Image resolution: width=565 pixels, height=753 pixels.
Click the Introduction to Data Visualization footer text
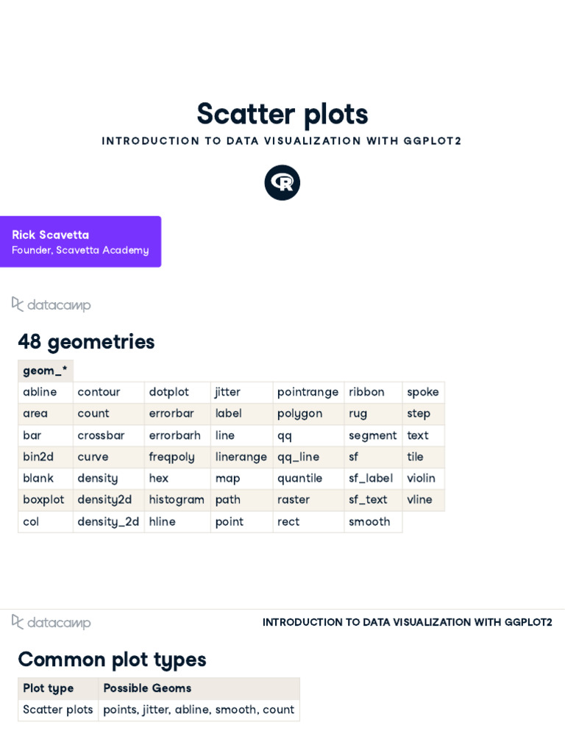coord(408,622)
